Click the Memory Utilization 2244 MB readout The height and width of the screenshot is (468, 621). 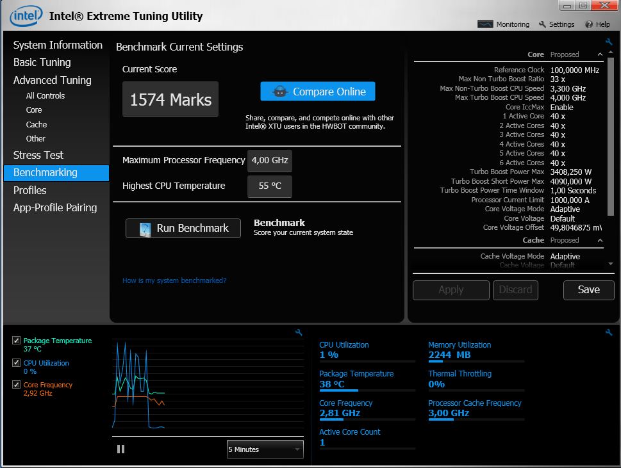coord(449,355)
